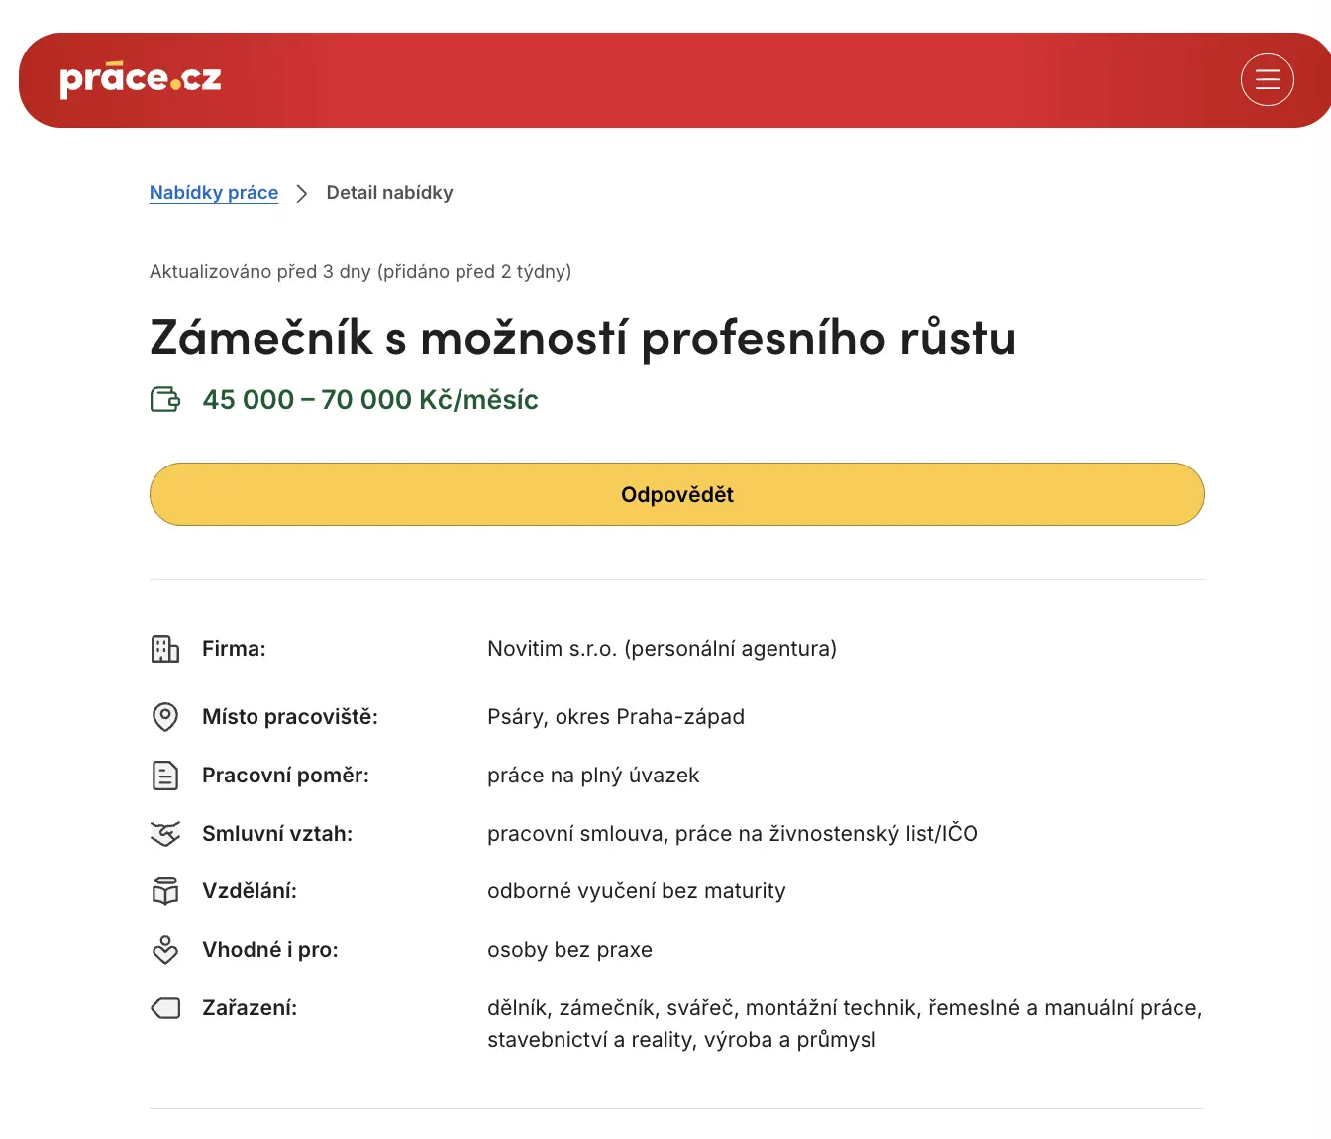Click the location pin icon for Místo pracoviště
Viewport: 1331px width, 1139px height.
165,717
